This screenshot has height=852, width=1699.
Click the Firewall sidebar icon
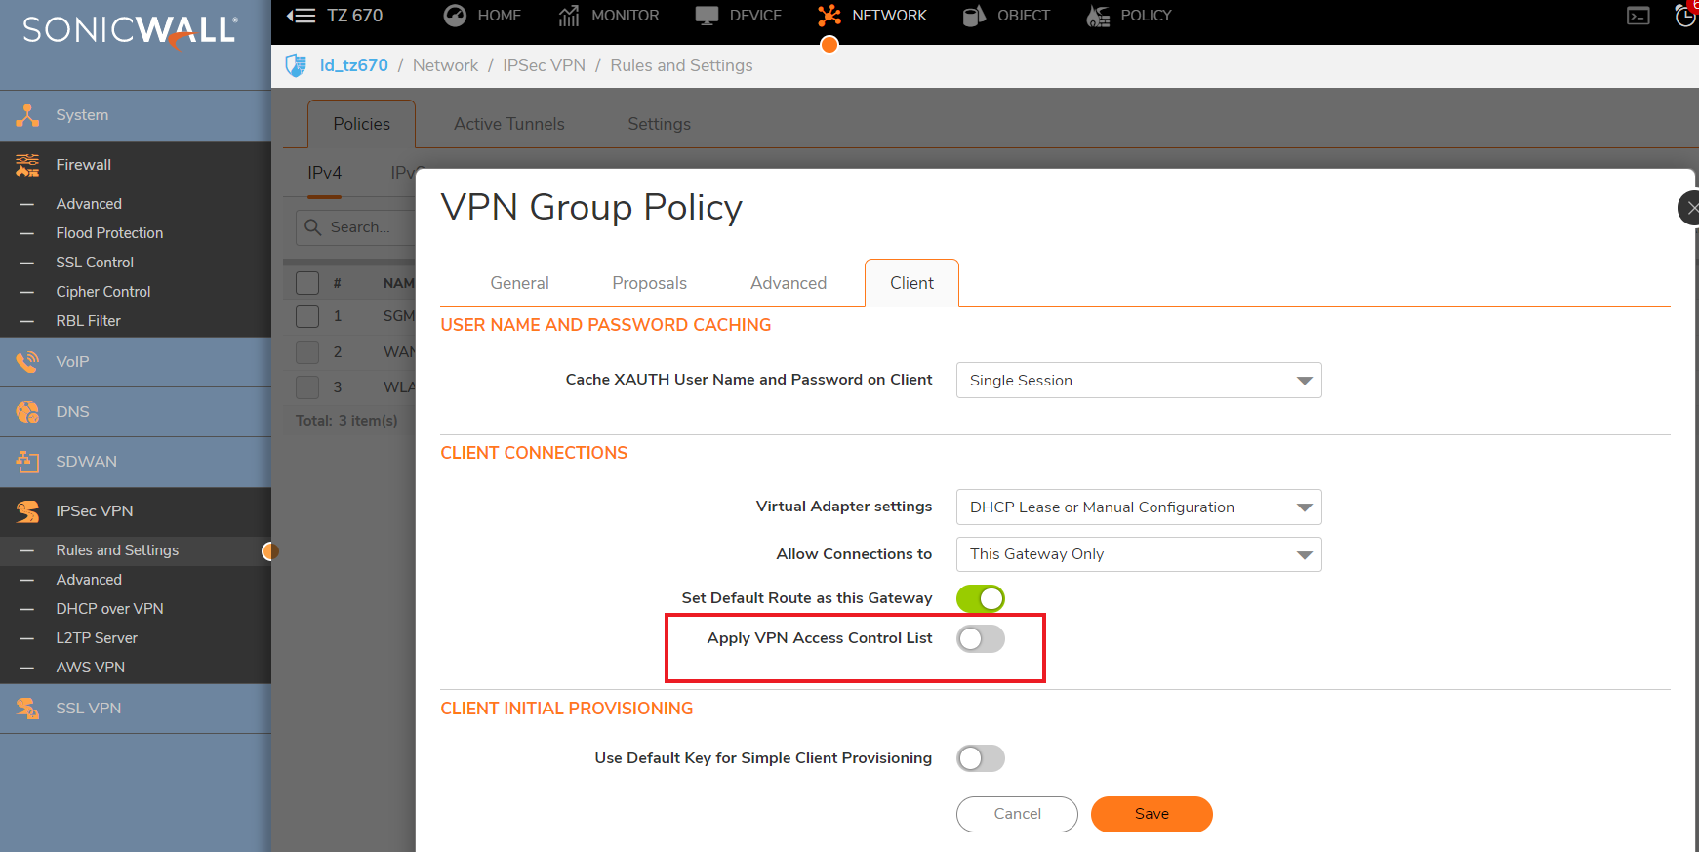click(x=27, y=165)
